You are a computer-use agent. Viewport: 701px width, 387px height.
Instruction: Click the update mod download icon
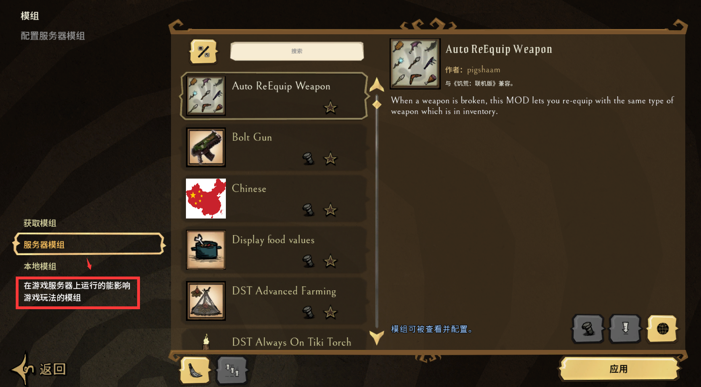tap(625, 329)
